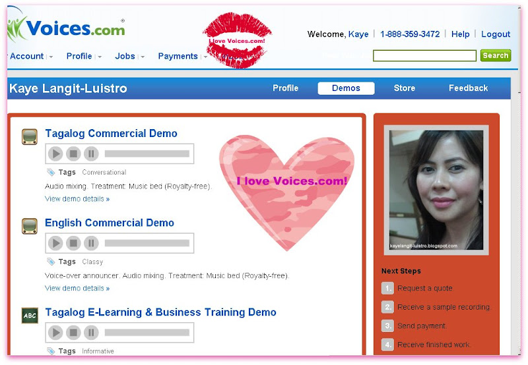Open the Help link

click(x=460, y=34)
